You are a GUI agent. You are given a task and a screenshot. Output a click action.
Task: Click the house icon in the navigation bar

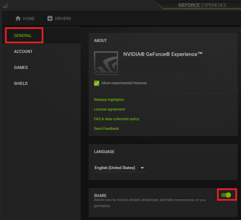(x=18, y=19)
